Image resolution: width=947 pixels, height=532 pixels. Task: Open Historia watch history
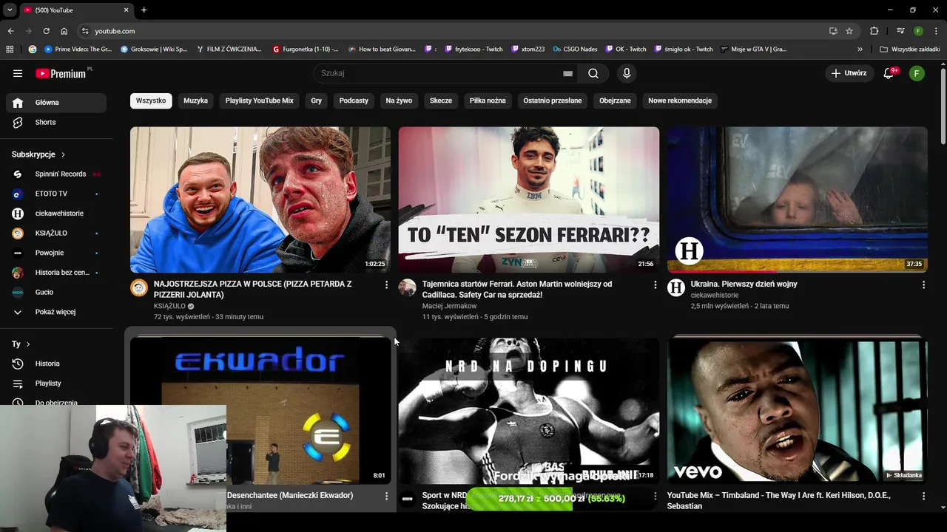click(56, 364)
